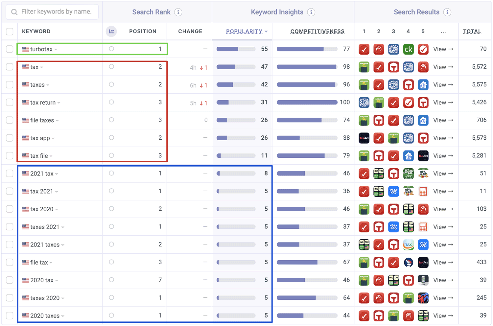Viewport: 493px width, 326px height.
Task: Open View link in tax return row
Action: 443,103
